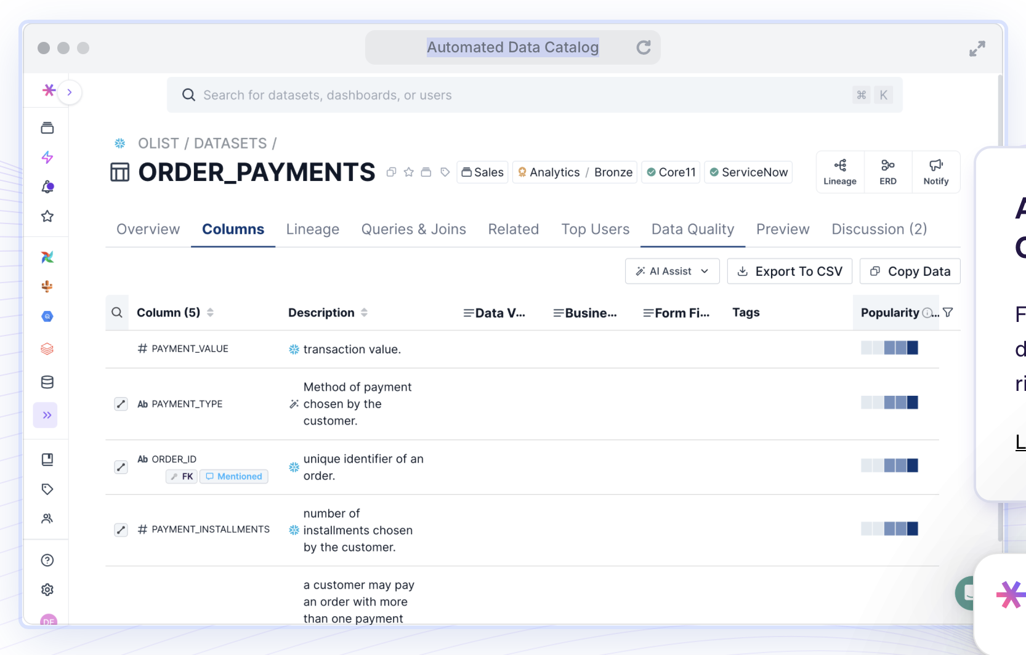The image size is (1026, 655).
Task: Expand the sidebar with the chevron arrow
Action: [x=70, y=92]
